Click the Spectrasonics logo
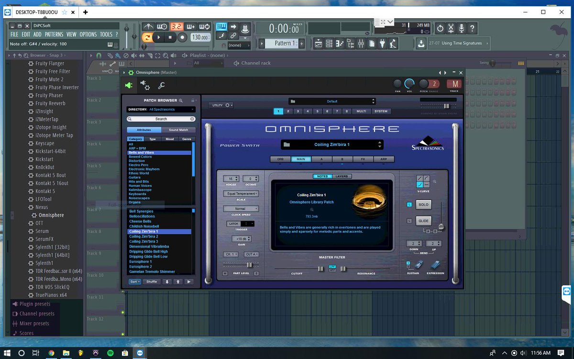 [x=428, y=143]
